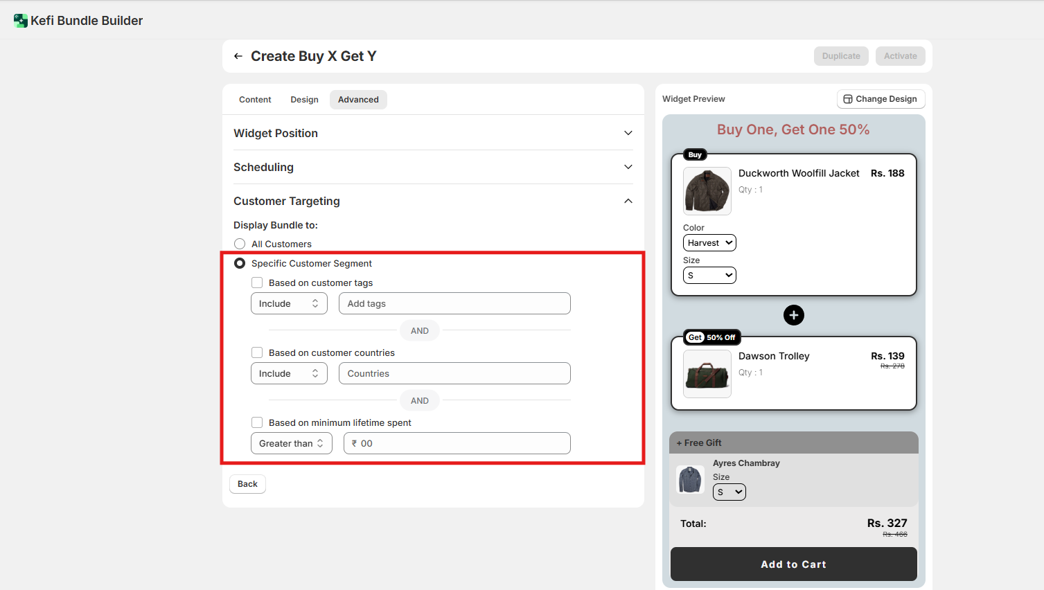The height and width of the screenshot is (590, 1044).
Task: Click into the Add tags input field
Action: pos(454,303)
